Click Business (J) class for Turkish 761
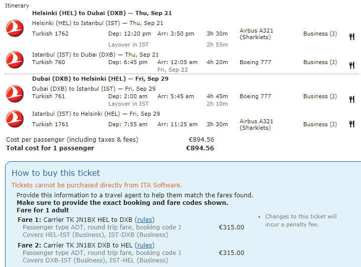361x267 pixels. (x=320, y=96)
